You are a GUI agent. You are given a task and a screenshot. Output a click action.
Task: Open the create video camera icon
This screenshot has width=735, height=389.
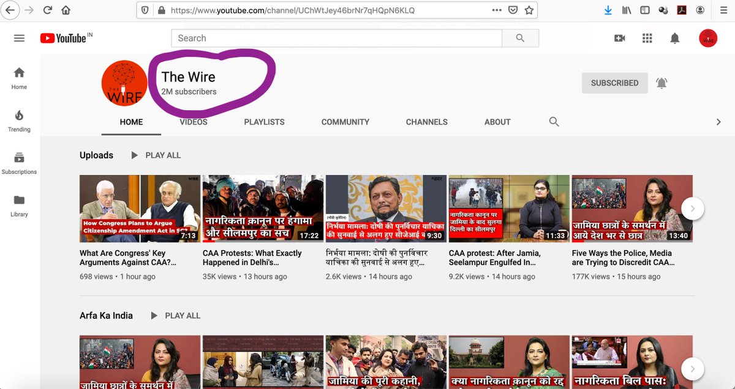coord(619,38)
